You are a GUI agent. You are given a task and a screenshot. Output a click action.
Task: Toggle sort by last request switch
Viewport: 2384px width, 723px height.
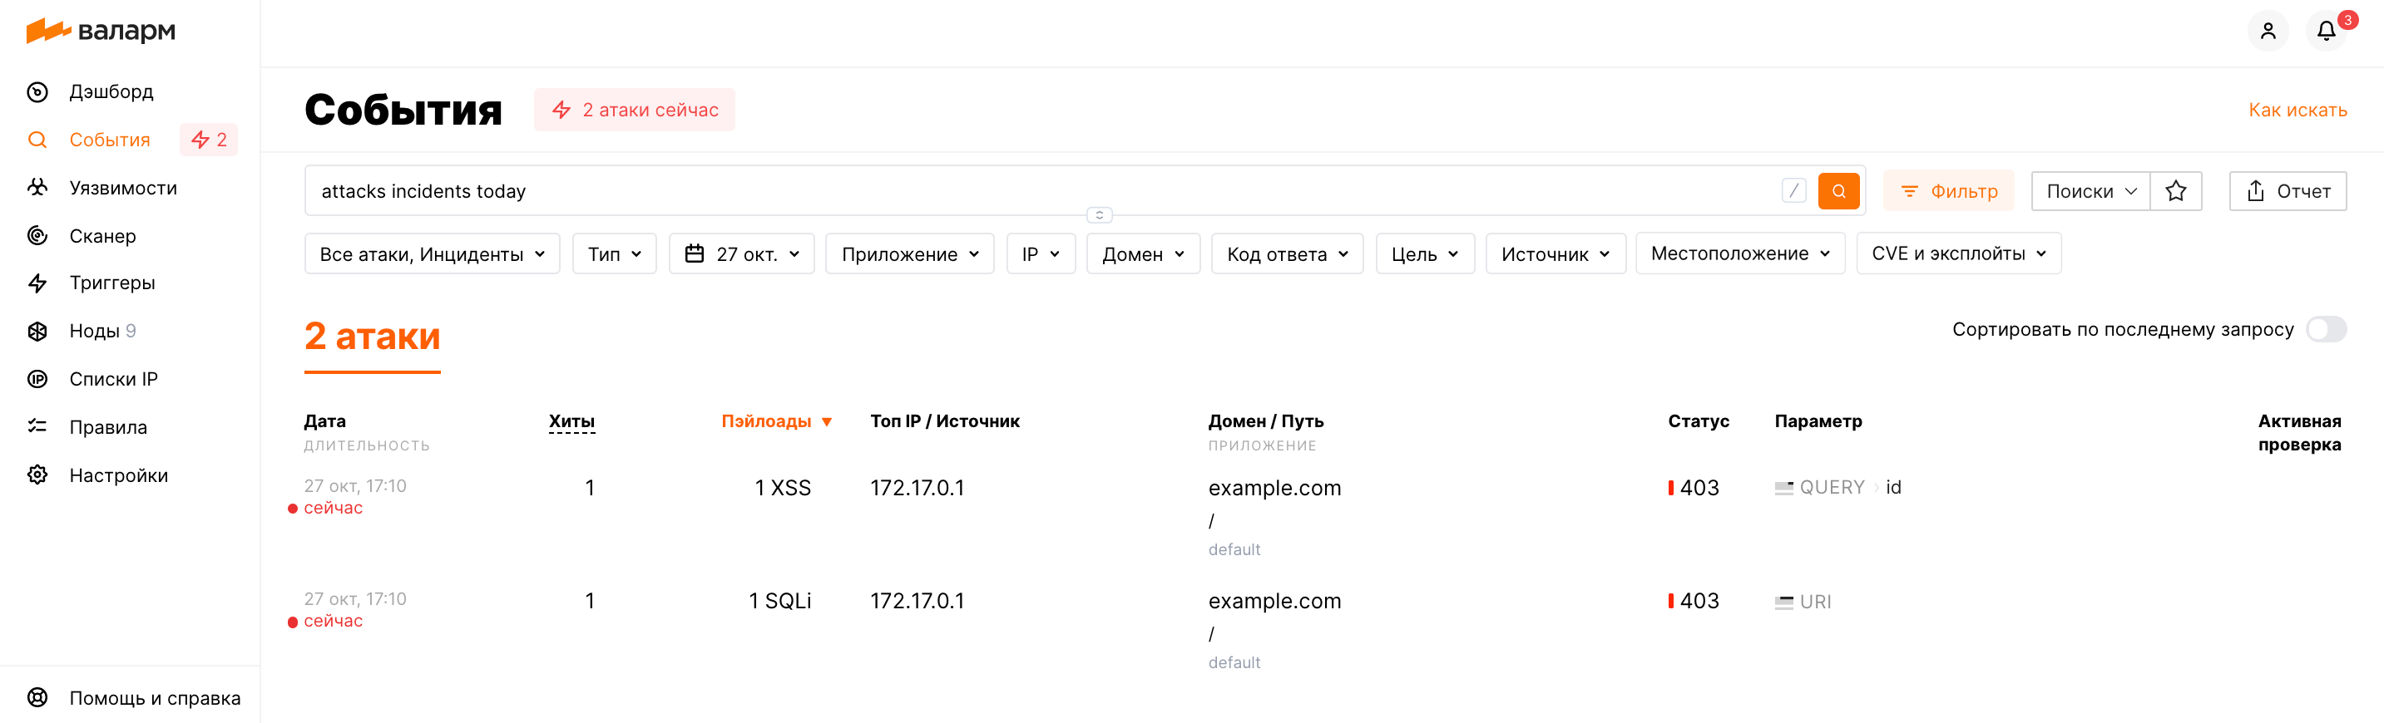click(x=2325, y=329)
